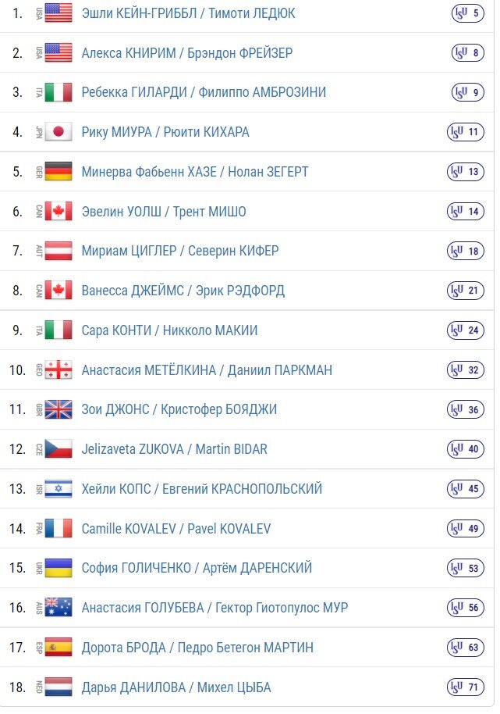Click the Japan flag icon

tap(59, 132)
